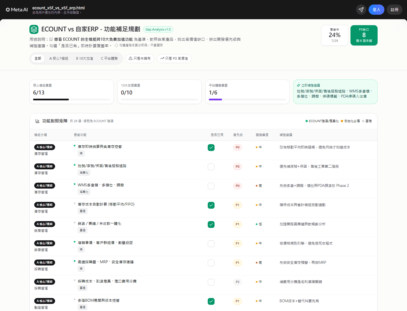407x311 pixels.
Task: Switch to A 核心7模組 tab
Action: coord(59,59)
